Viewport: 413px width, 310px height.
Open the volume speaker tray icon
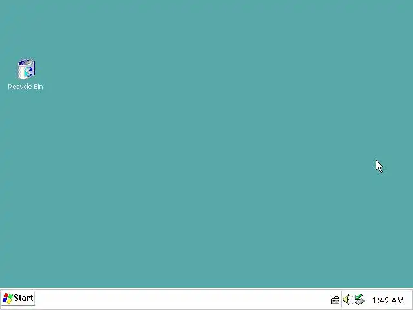click(x=348, y=300)
